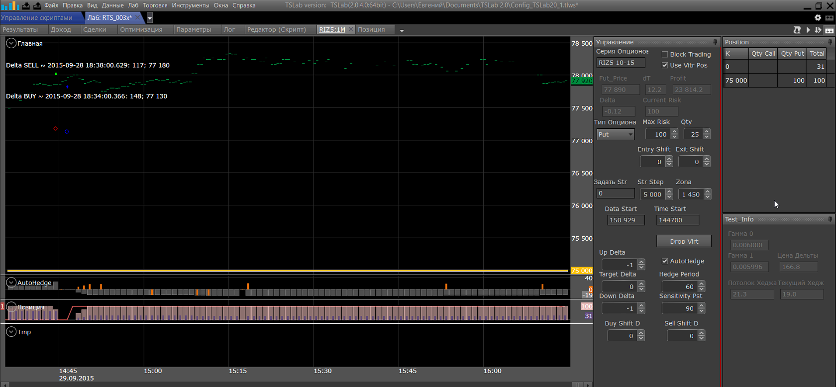This screenshot has width=836, height=387.
Task: Click the download tray icon in title bar
Action: coord(26,5)
